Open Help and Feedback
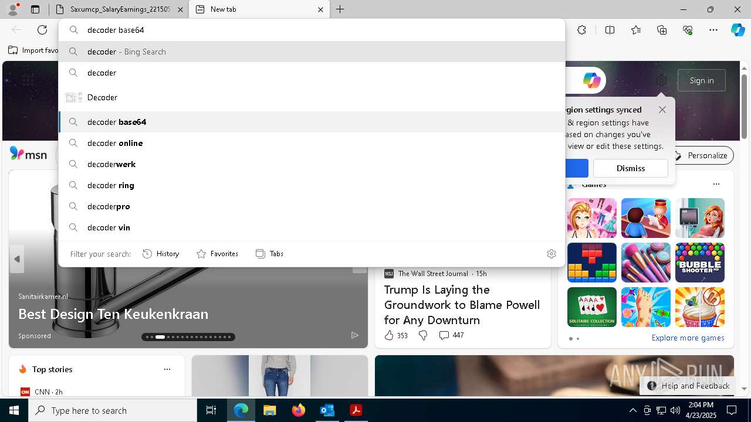751x422 pixels. pyautogui.click(x=689, y=386)
